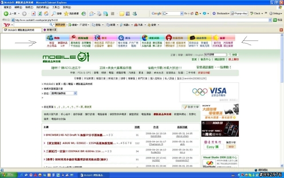This screenshot has height=178, width=284.
Task: Open the second menu (Edit) in menu bar
Action: pos(18,7)
